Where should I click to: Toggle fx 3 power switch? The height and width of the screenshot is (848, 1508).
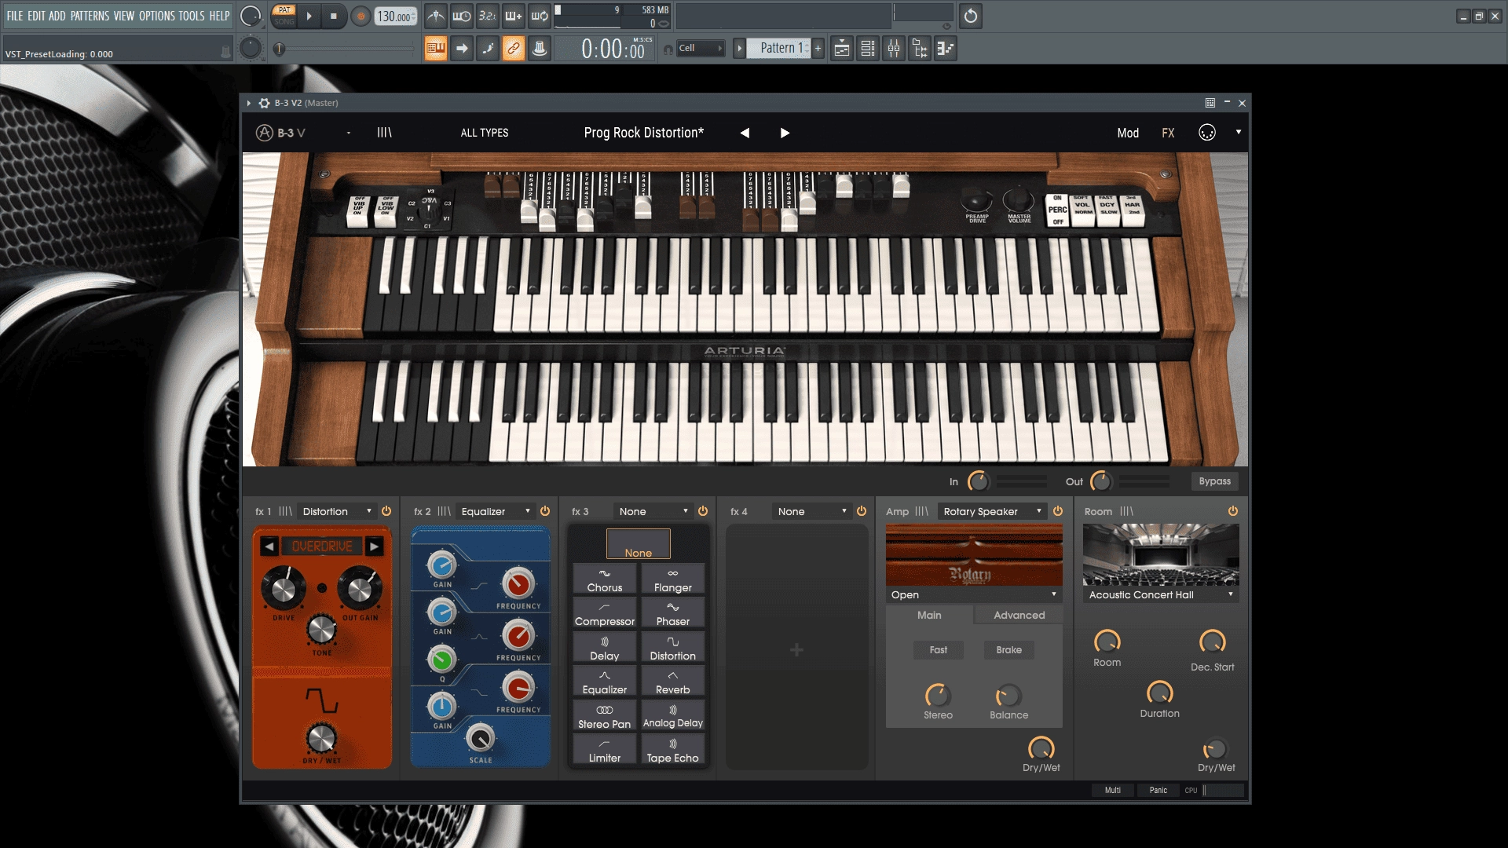[703, 511]
